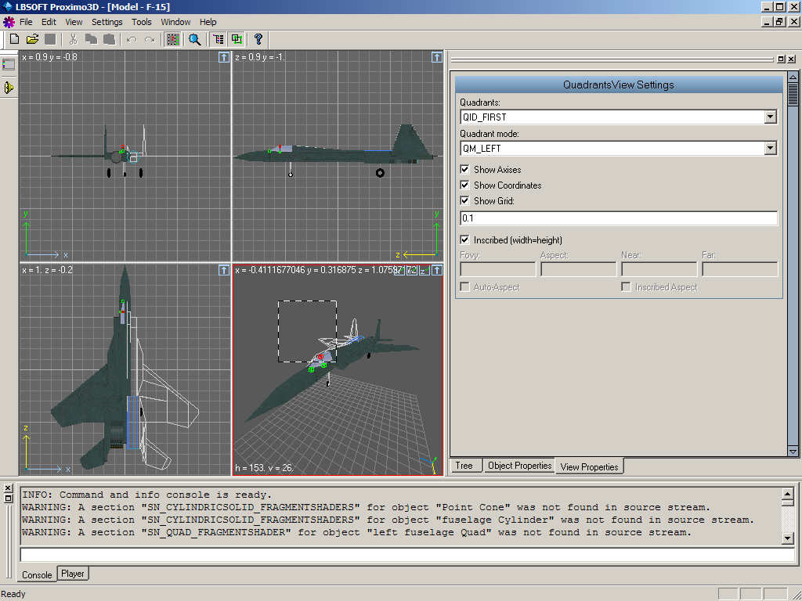This screenshot has width=802, height=601.
Task: Click the Help question mark icon
Action: [258, 39]
